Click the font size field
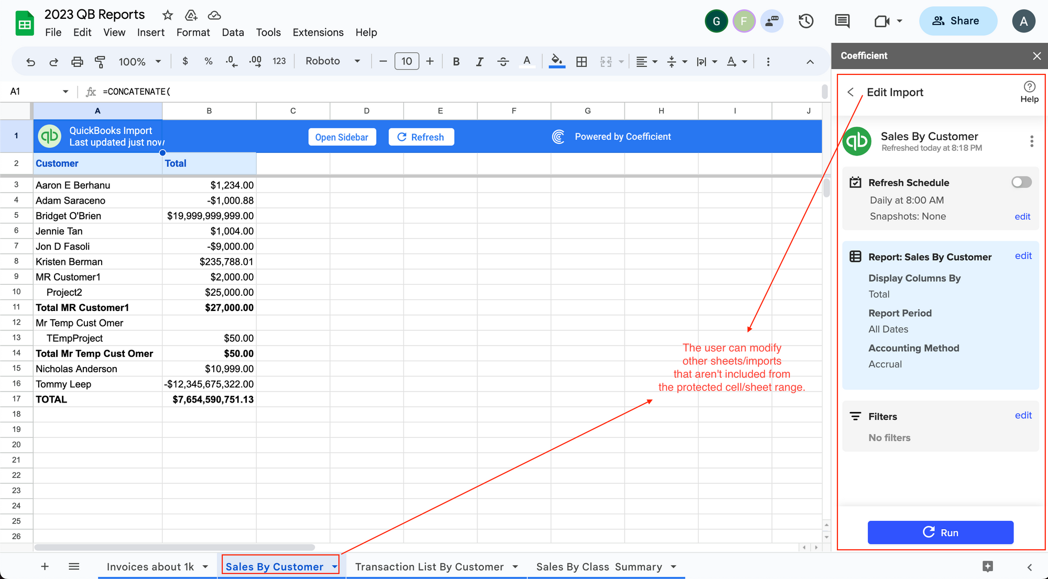This screenshot has width=1048, height=579. (407, 61)
